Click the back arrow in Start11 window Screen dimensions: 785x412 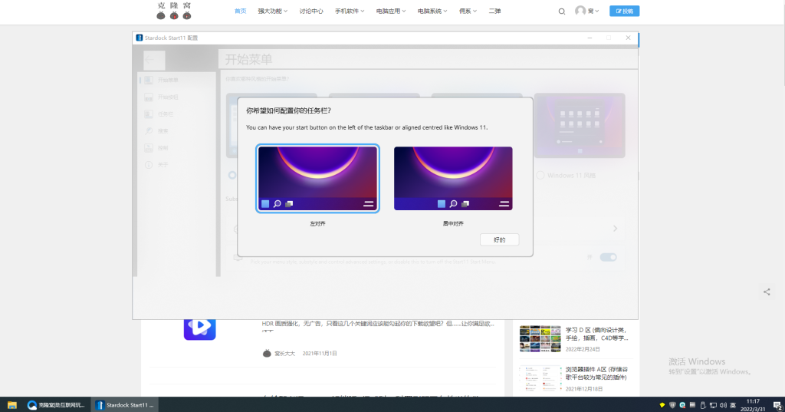click(x=153, y=60)
